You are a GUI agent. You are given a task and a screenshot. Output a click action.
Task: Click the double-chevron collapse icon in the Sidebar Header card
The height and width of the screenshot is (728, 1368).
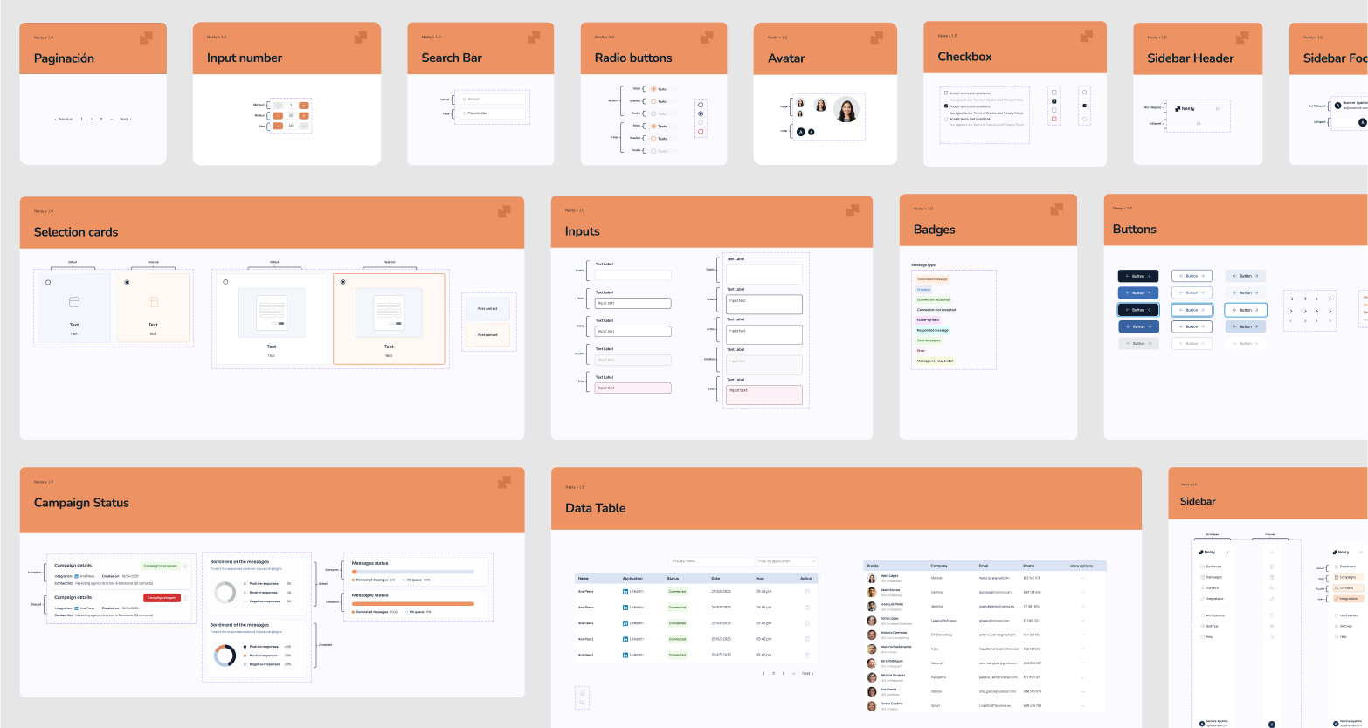1218,109
